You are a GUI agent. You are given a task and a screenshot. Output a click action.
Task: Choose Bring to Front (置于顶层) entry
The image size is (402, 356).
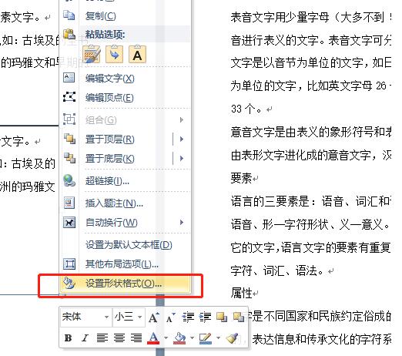click(110, 139)
